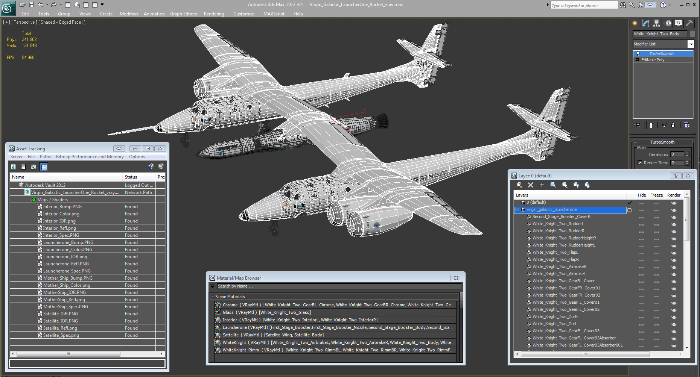
Task: Open the 3ds Max application menu logo
Action: (8, 8)
